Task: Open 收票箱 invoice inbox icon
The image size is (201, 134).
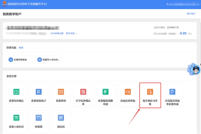Action: click(x=39, y=118)
